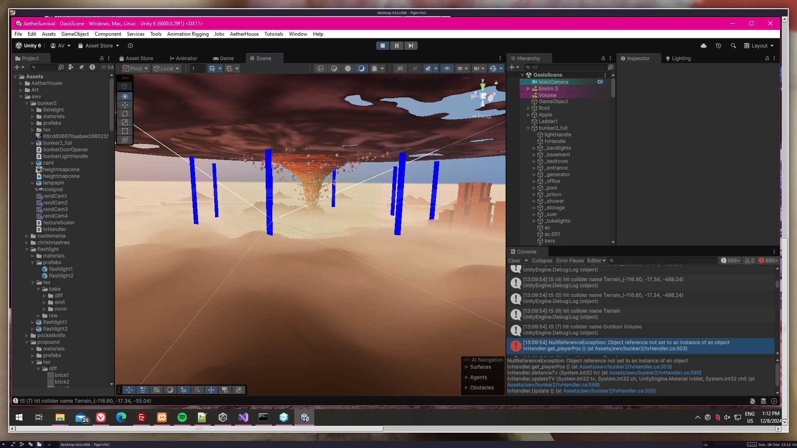Click the Project panel vertical scrollbar
The width and height of the screenshot is (797, 448).
111,104
